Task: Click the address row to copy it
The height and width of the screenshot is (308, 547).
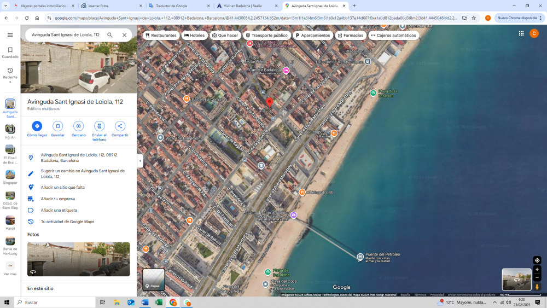Action: click(x=79, y=158)
